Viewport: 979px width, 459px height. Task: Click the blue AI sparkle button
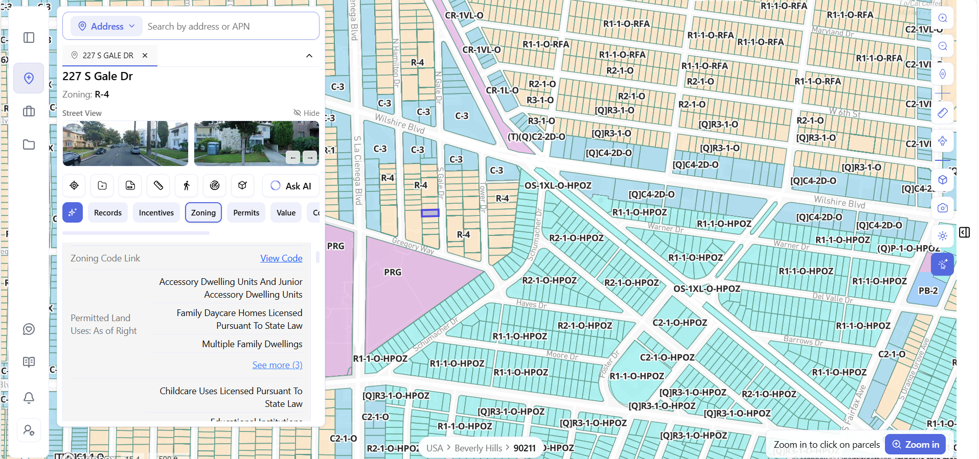[73, 212]
